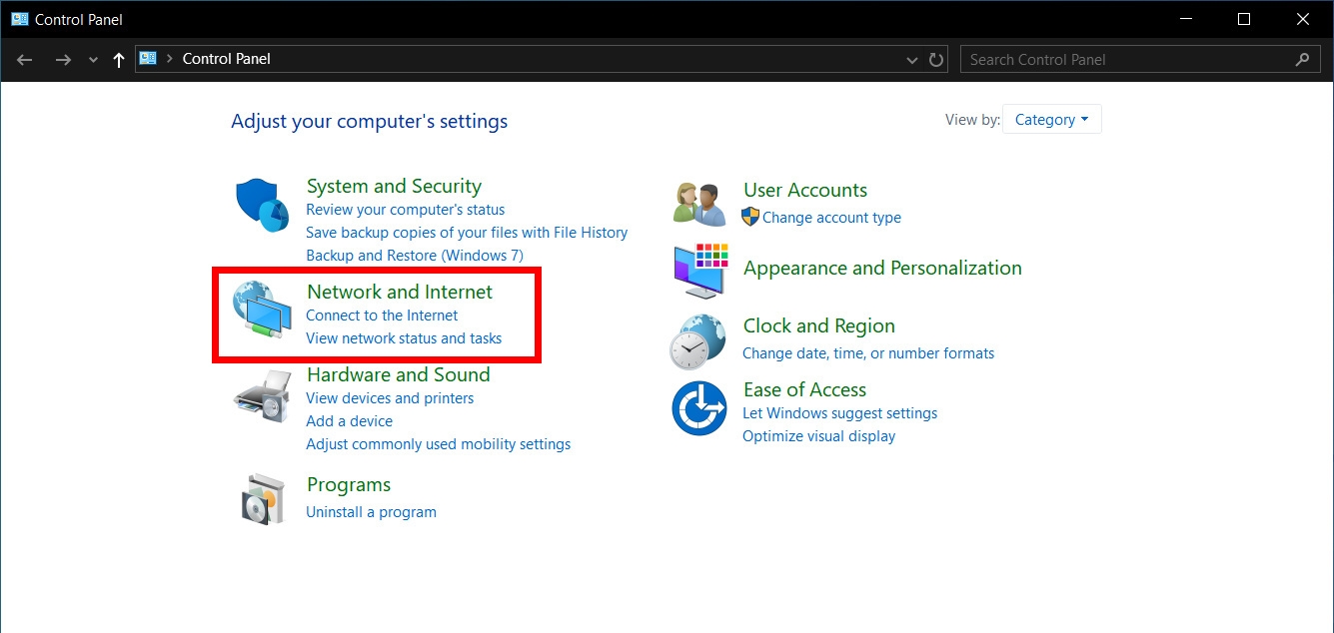Viewport: 1334px width, 633px height.
Task: Open the address bar history dropdown
Action: [912, 60]
